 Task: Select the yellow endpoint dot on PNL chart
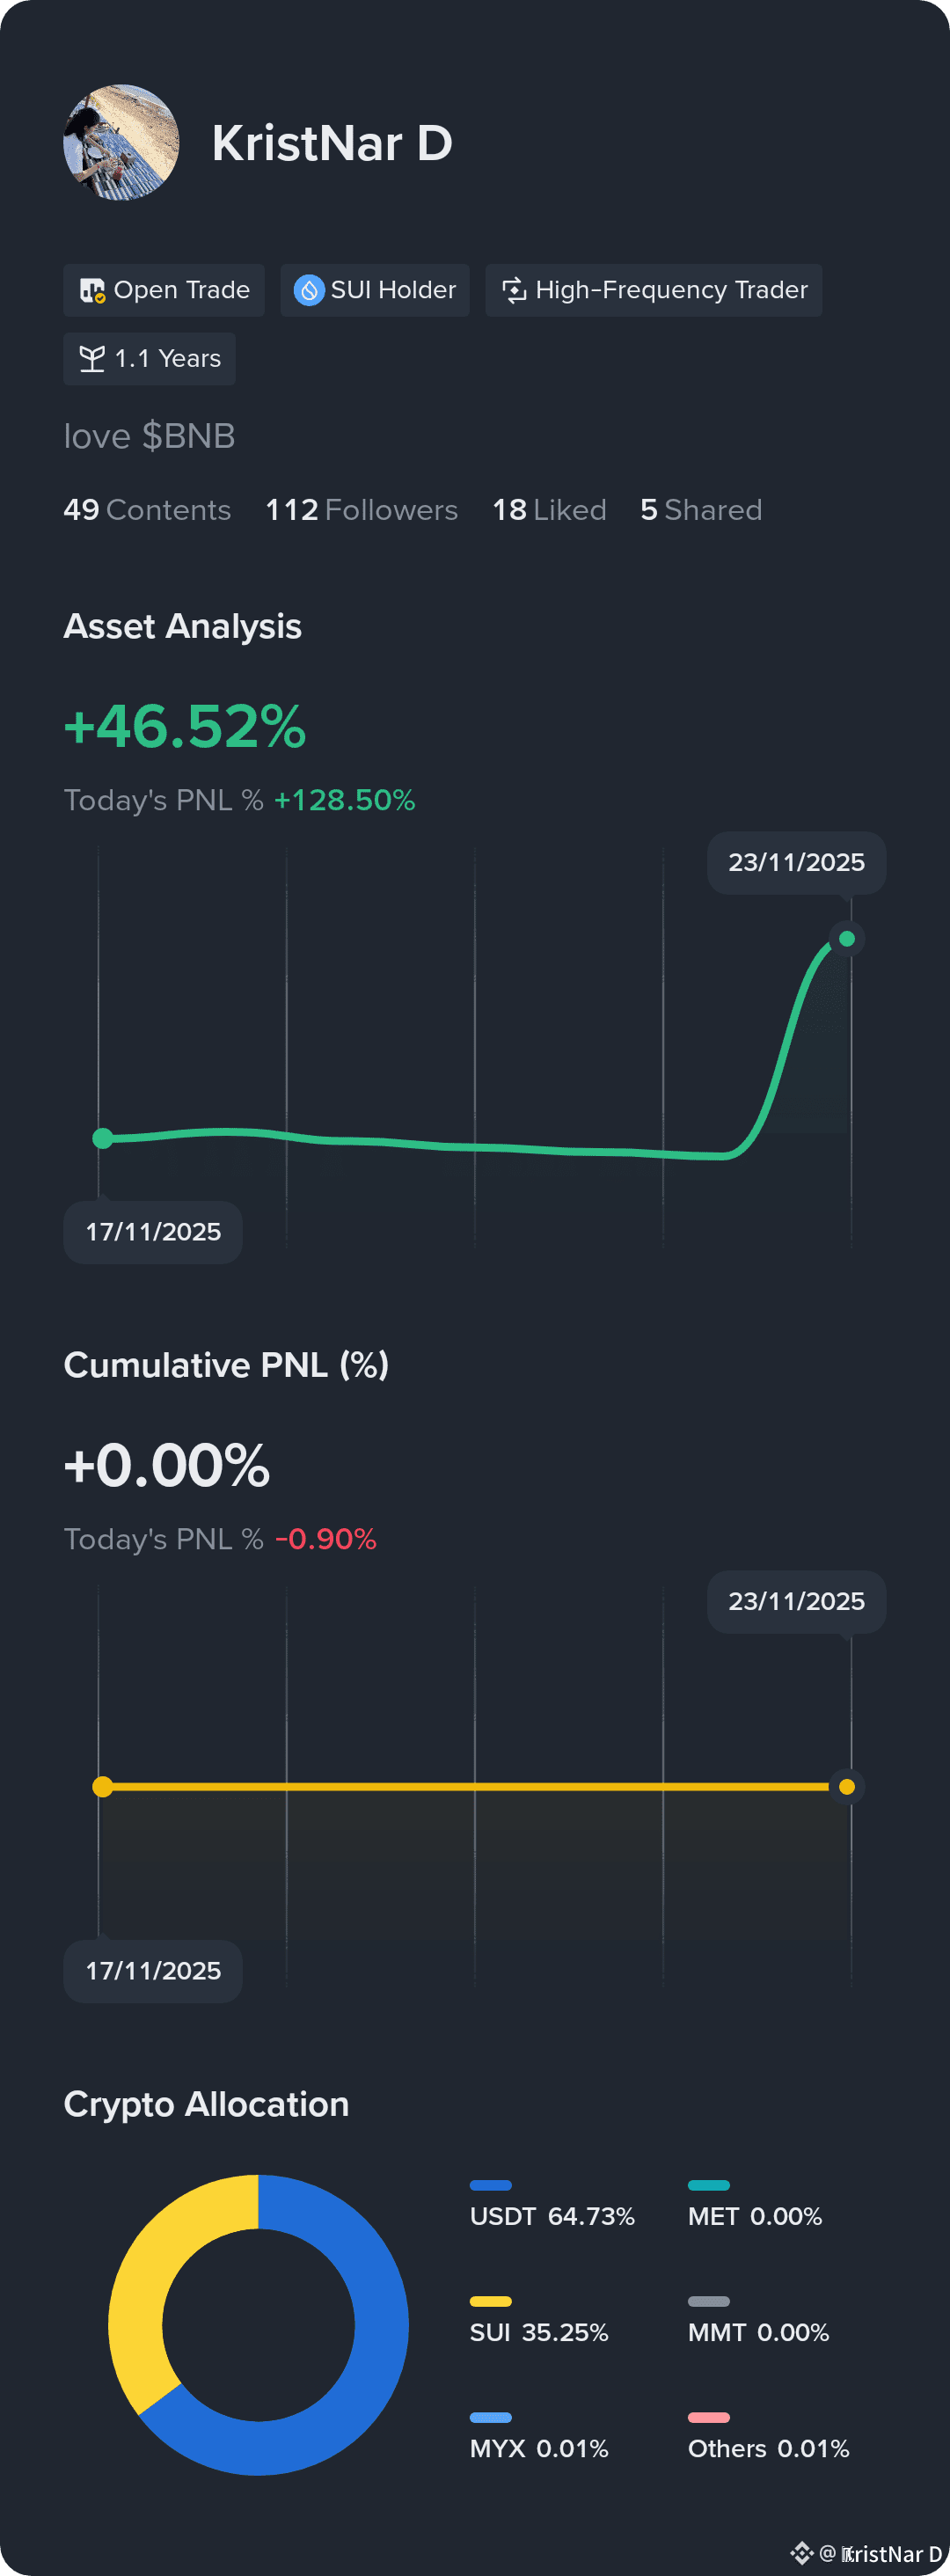pyautogui.click(x=847, y=1787)
